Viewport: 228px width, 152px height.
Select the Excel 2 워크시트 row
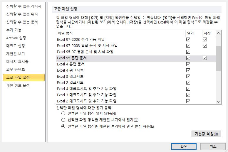pyautogui.click(x=136, y=83)
